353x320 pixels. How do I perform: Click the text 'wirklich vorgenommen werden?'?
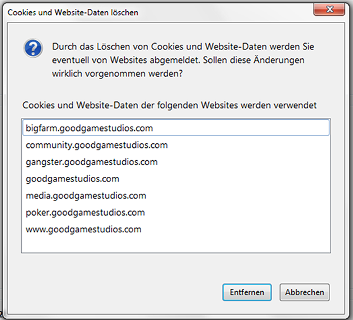(117, 74)
